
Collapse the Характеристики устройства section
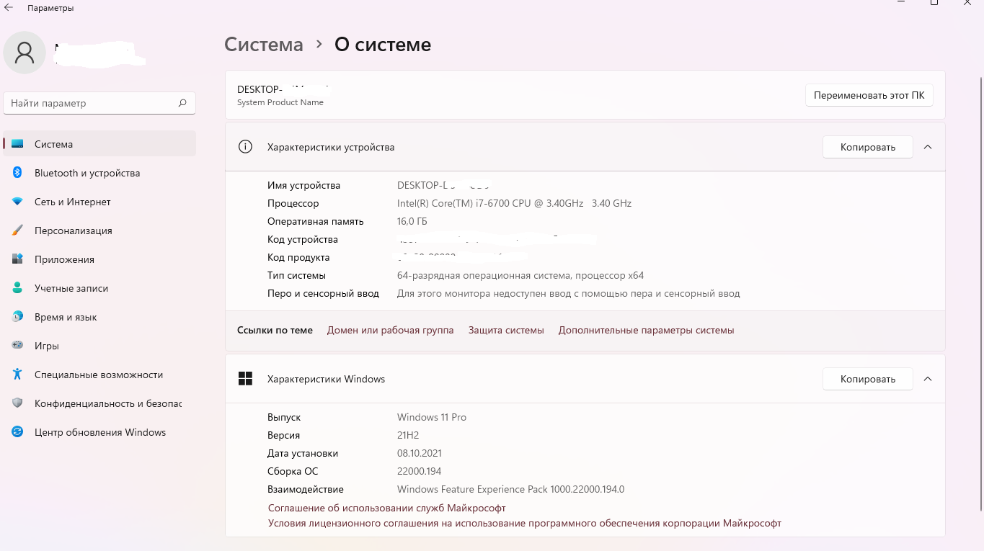(x=928, y=147)
